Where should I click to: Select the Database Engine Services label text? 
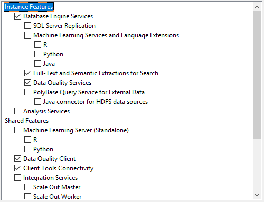[x=58, y=16]
